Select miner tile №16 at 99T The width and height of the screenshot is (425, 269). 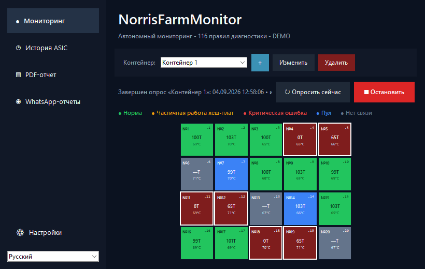(x=197, y=243)
